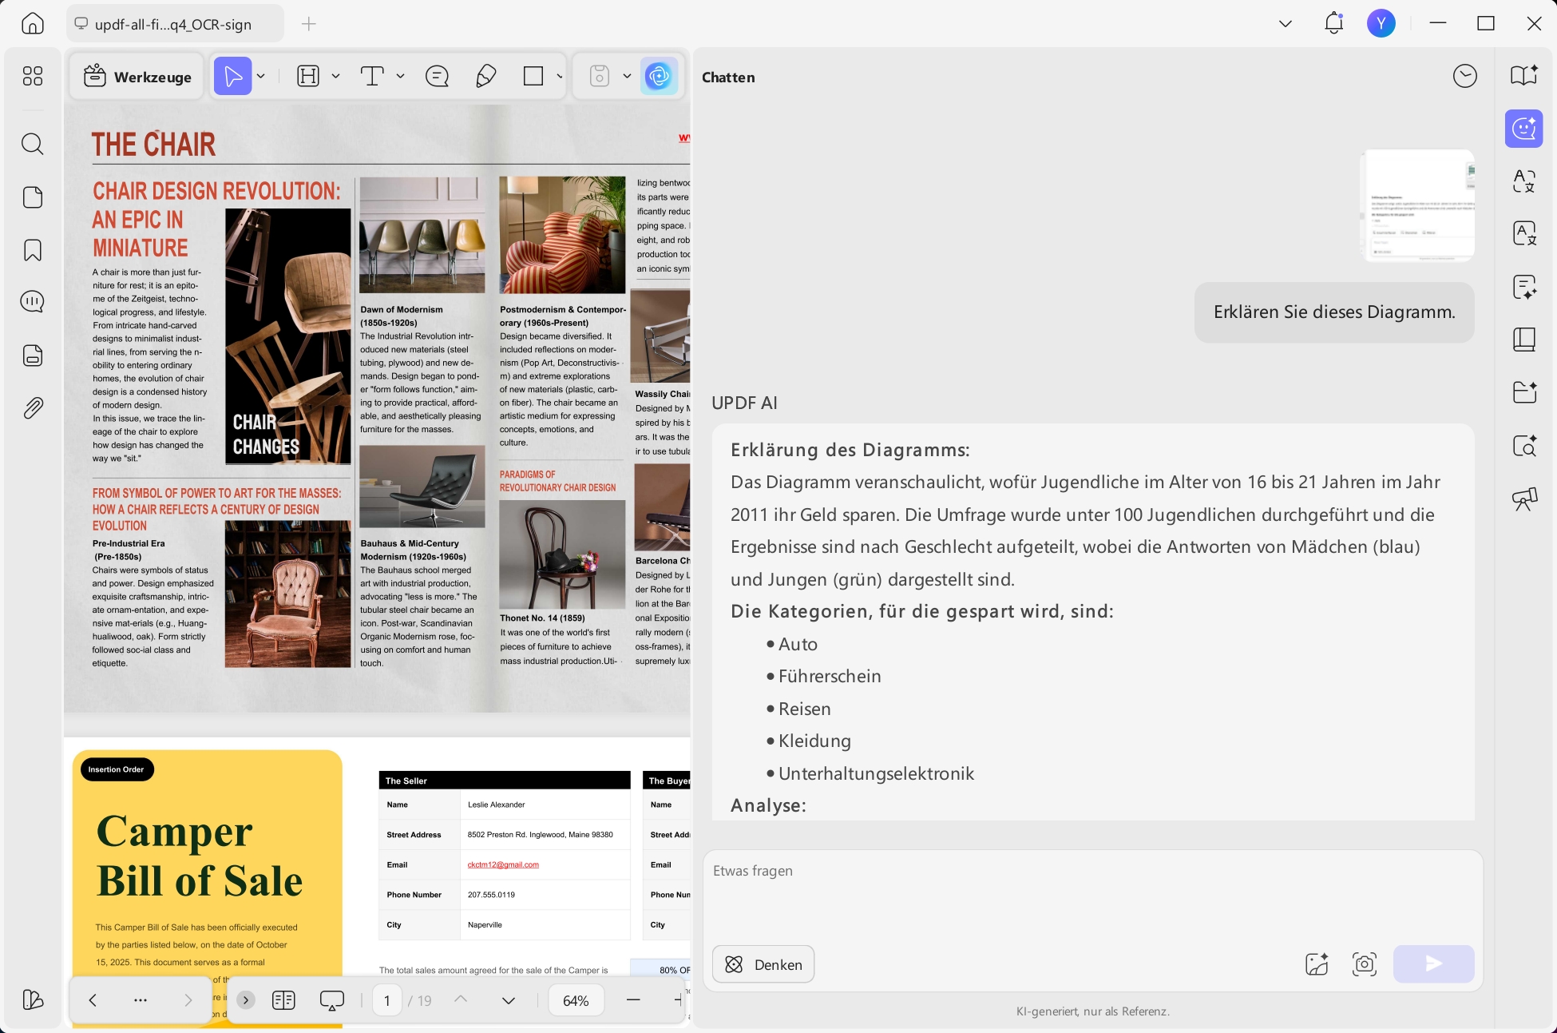Open the zoom level 64% field
This screenshot has width=1557, height=1033.
tap(576, 1000)
